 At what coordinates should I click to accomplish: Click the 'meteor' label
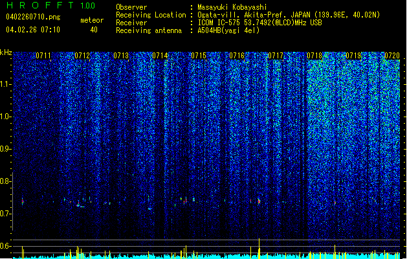click(92, 20)
